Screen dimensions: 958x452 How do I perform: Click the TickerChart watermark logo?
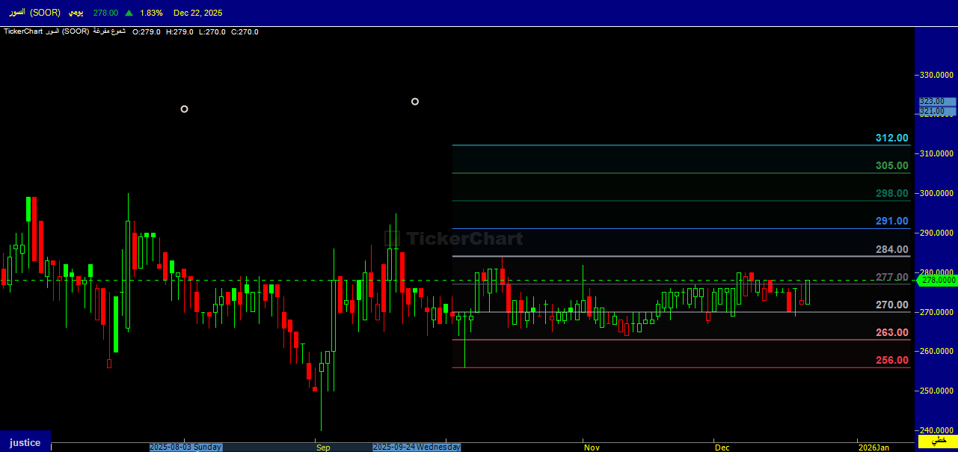[x=453, y=239]
